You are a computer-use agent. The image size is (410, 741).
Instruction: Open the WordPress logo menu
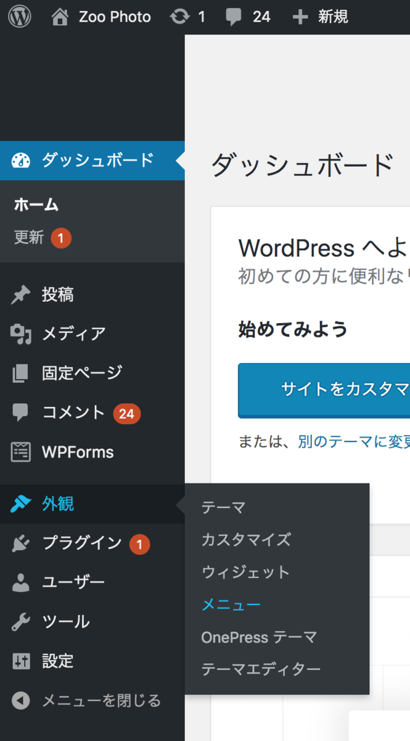tap(20, 17)
